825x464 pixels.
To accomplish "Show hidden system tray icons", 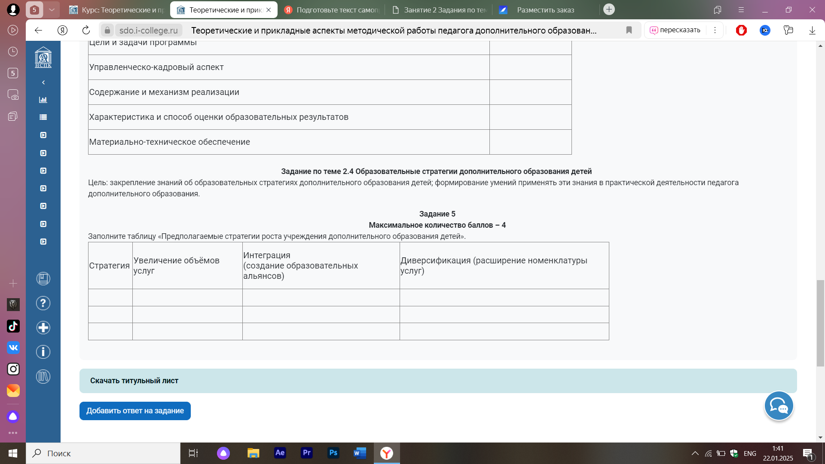I will click(695, 453).
